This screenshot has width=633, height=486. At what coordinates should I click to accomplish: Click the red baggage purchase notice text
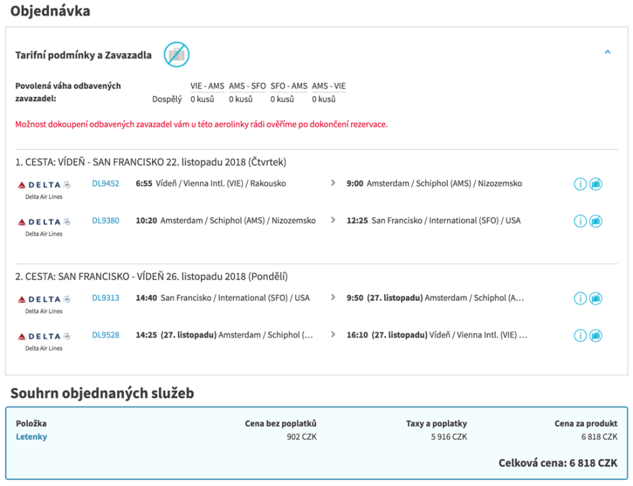tap(201, 124)
